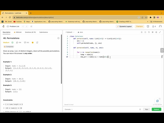This screenshot has width=164, height=123.
Task: Click the description panel scrollbar
Action: 61,59
